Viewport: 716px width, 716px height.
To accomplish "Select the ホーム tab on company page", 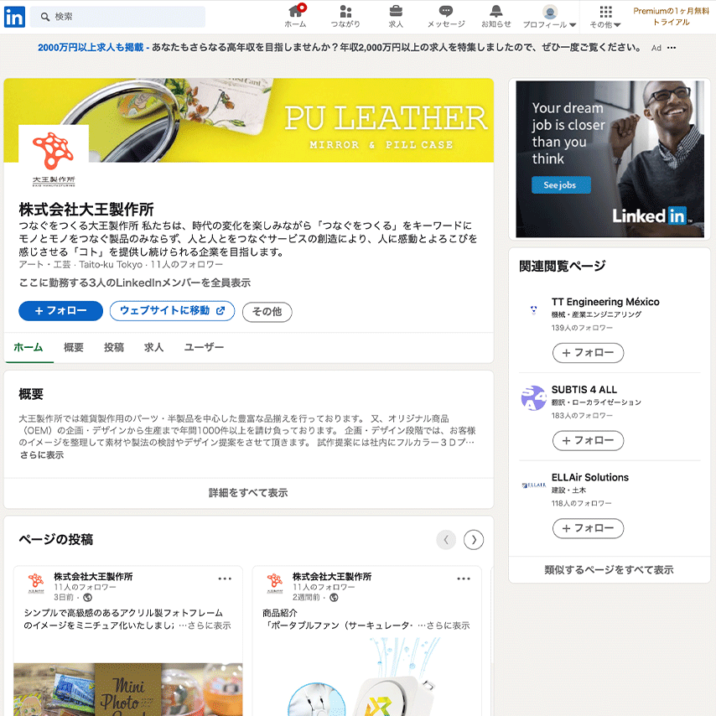I will coord(29,347).
